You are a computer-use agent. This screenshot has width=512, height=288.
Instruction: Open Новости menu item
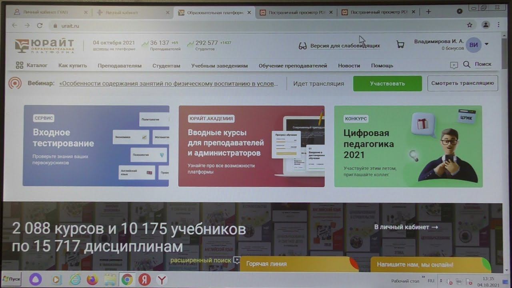[x=349, y=66]
